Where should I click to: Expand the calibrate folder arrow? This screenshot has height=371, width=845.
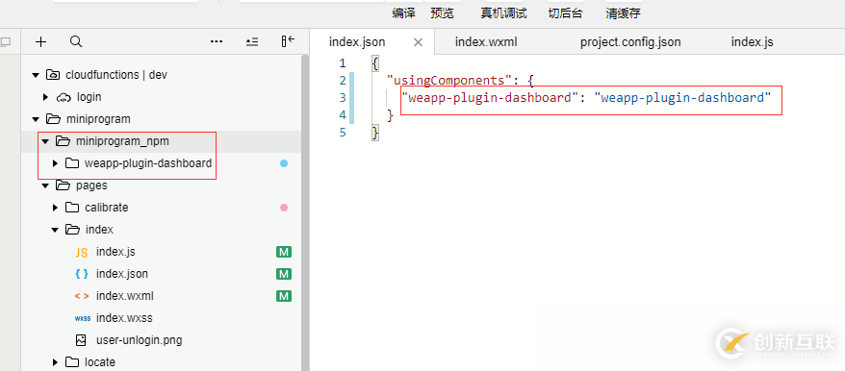55,208
